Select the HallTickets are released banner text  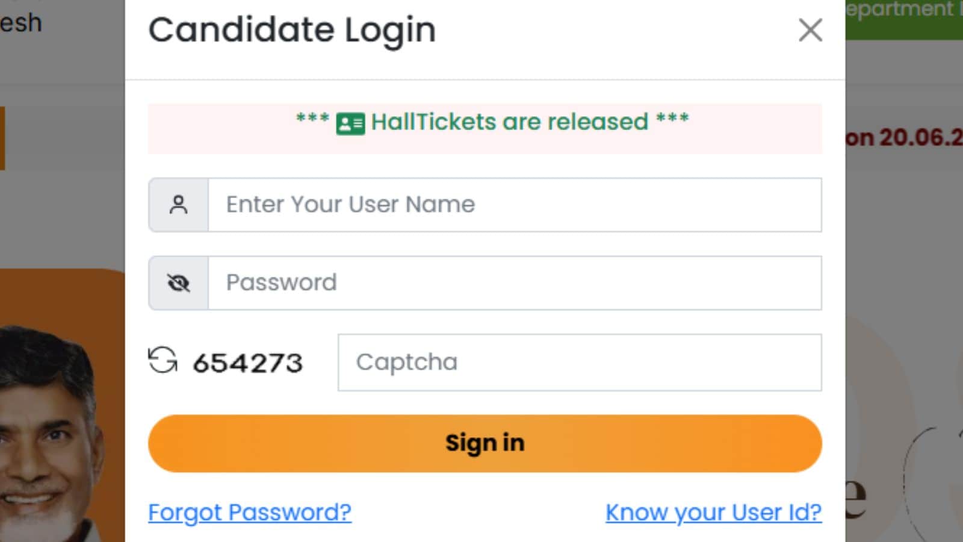[510, 122]
